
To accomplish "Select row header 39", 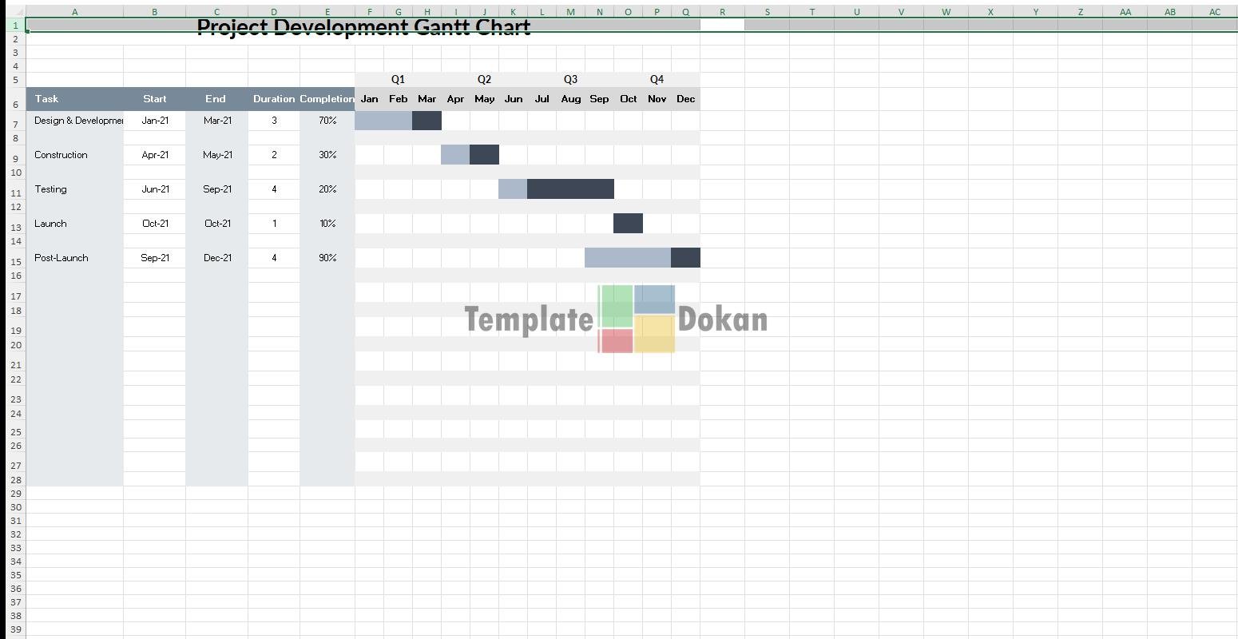I will 15,629.
